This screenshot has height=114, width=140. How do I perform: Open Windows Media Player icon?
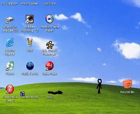click(x=49, y=19)
